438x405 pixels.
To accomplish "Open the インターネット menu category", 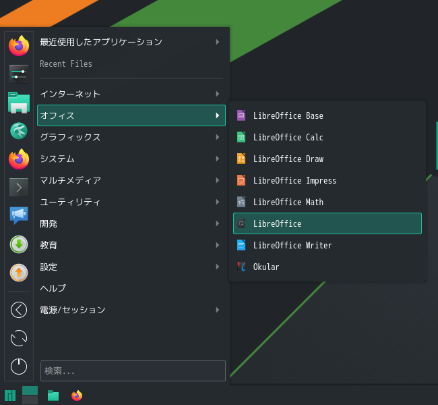I will (131, 94).
